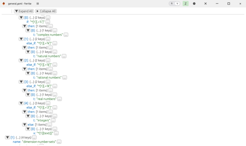Toggle Zen mode with the Z icon
Image resolution: width=246 pixels, height=146 pixels.
pos(186,4)
